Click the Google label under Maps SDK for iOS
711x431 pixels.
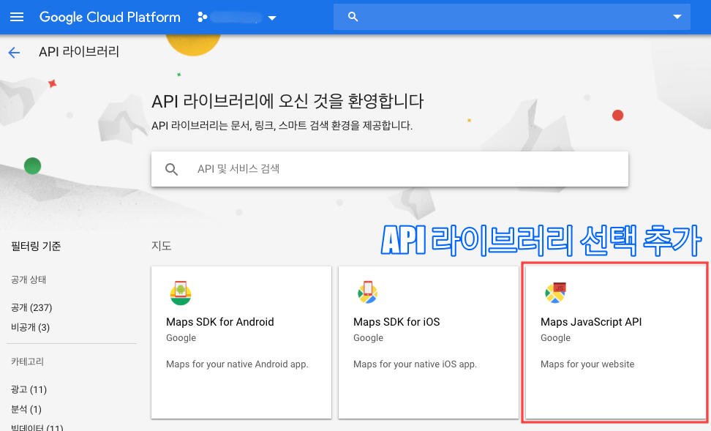coord(368,338)
